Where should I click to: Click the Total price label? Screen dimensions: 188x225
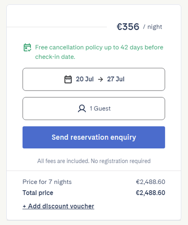point(38,193)
